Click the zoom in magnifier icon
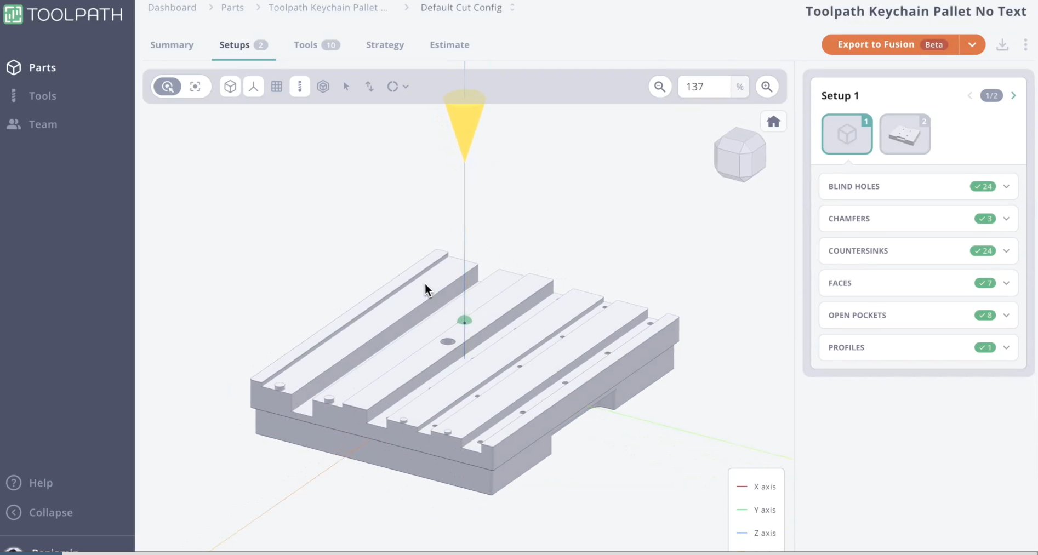Screen dimensions: 1038x555 tap(767, 87)
